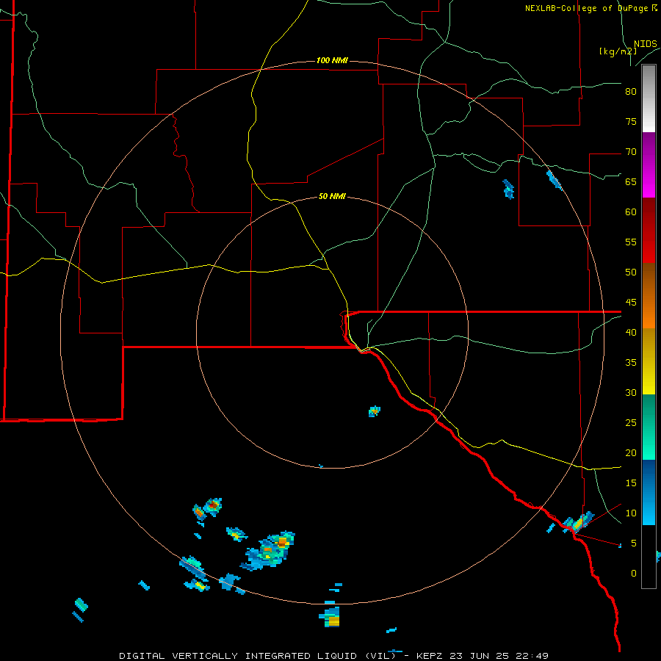The height and width of the screenshot is (661, 661).
Task: Pick the blue segment of the color bar
Action: pos(649,492)
